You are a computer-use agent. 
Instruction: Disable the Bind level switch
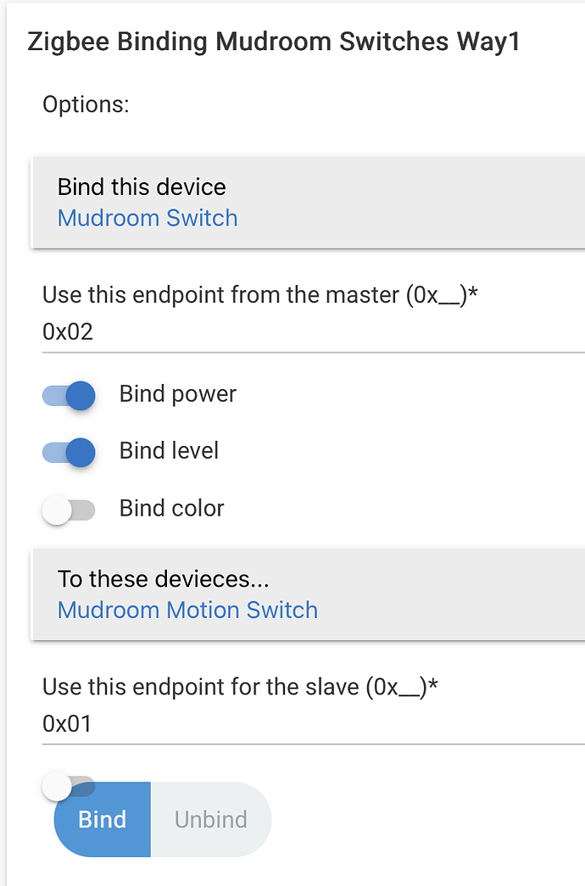tap(69, 452)
